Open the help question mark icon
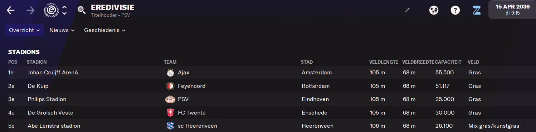536x132 pixels. (x=455, y=10)
